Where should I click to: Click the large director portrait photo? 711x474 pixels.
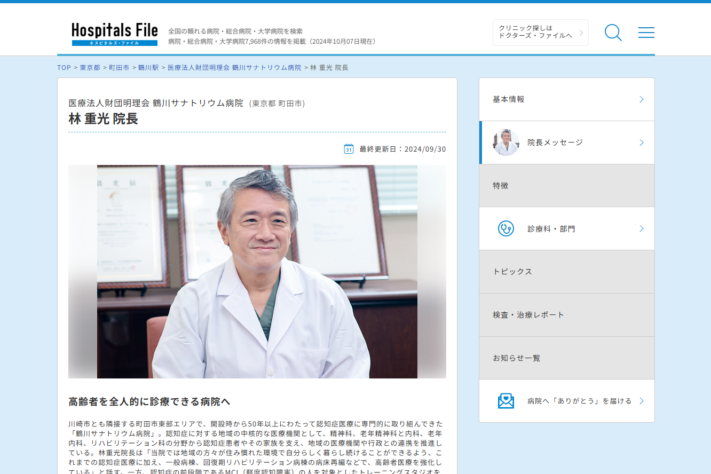tap(257, 271)
